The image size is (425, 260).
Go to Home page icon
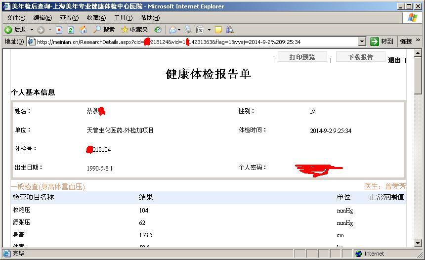coord(83,30)
